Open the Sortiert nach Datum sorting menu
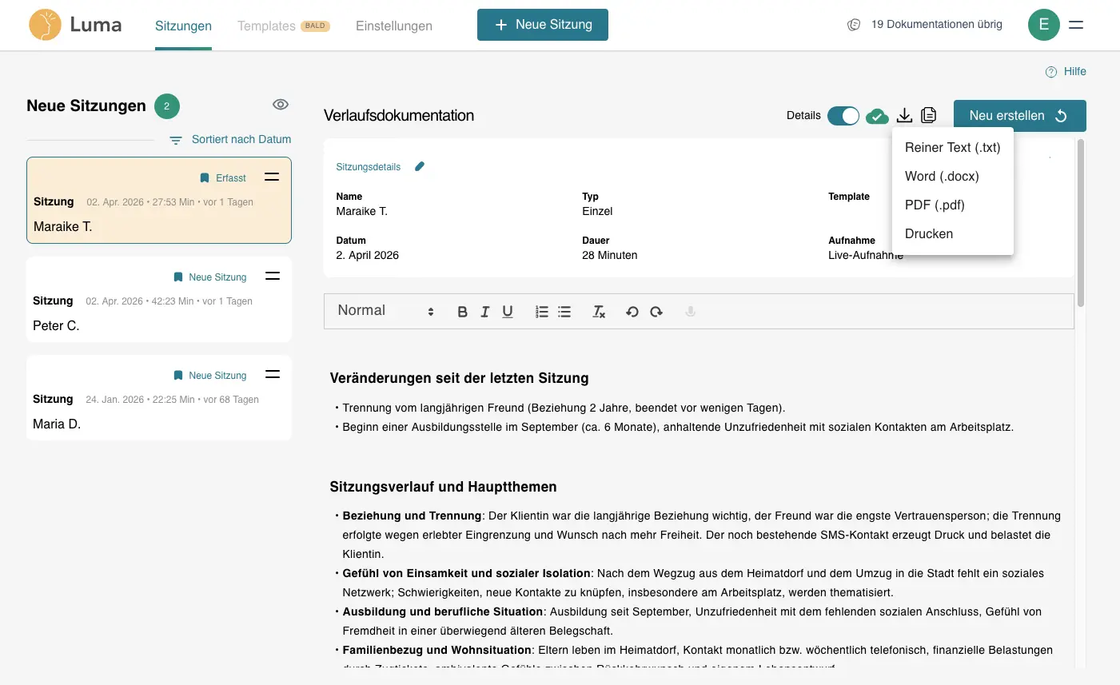Image resolution: width=1120 pixels, height=685 pixels. [230, 140]
